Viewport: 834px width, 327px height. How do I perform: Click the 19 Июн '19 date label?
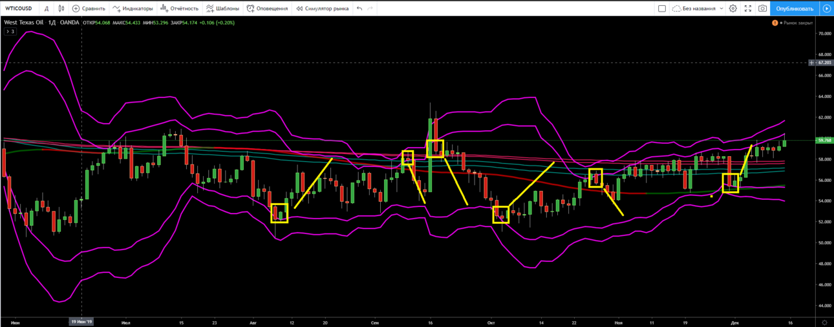pyautogui.click(x=81, y=321)
